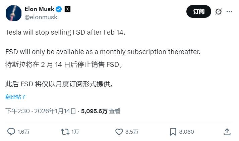Click the 翻译帖子 translate post link
This screenshot has height=141, width=239.
click(x=16, y=97)
